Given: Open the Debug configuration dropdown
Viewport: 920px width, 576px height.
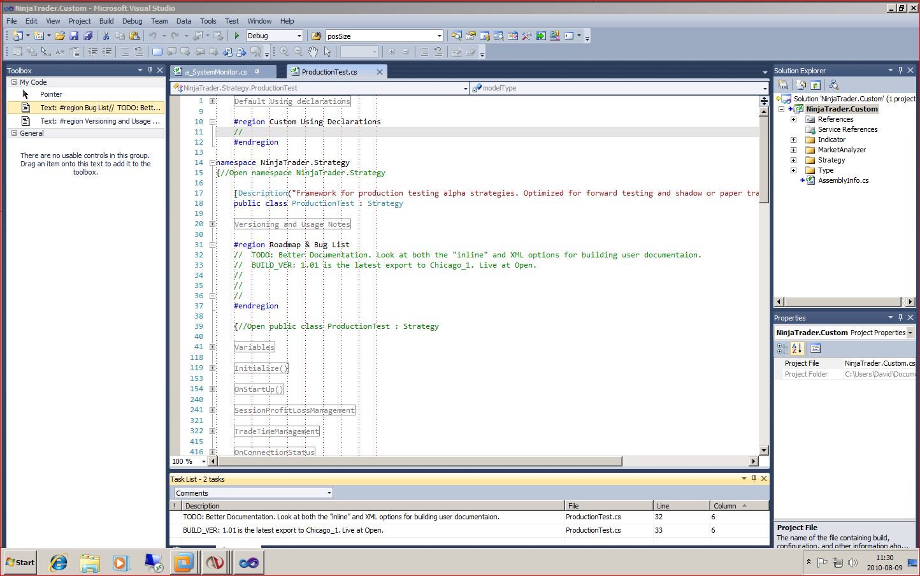Looking at the screenshot, I should click(299, 36).
